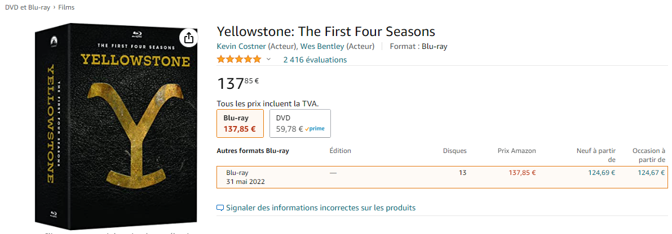The image size is (672, 234).
Task: Select the Blu-ray format option
Action: click(x=240, y=123)
